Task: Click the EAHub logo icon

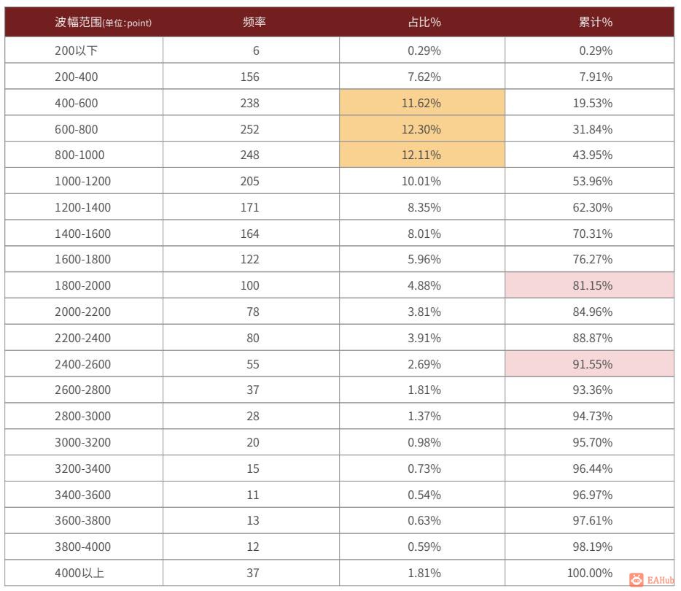Action: click(x=637, y=579)
